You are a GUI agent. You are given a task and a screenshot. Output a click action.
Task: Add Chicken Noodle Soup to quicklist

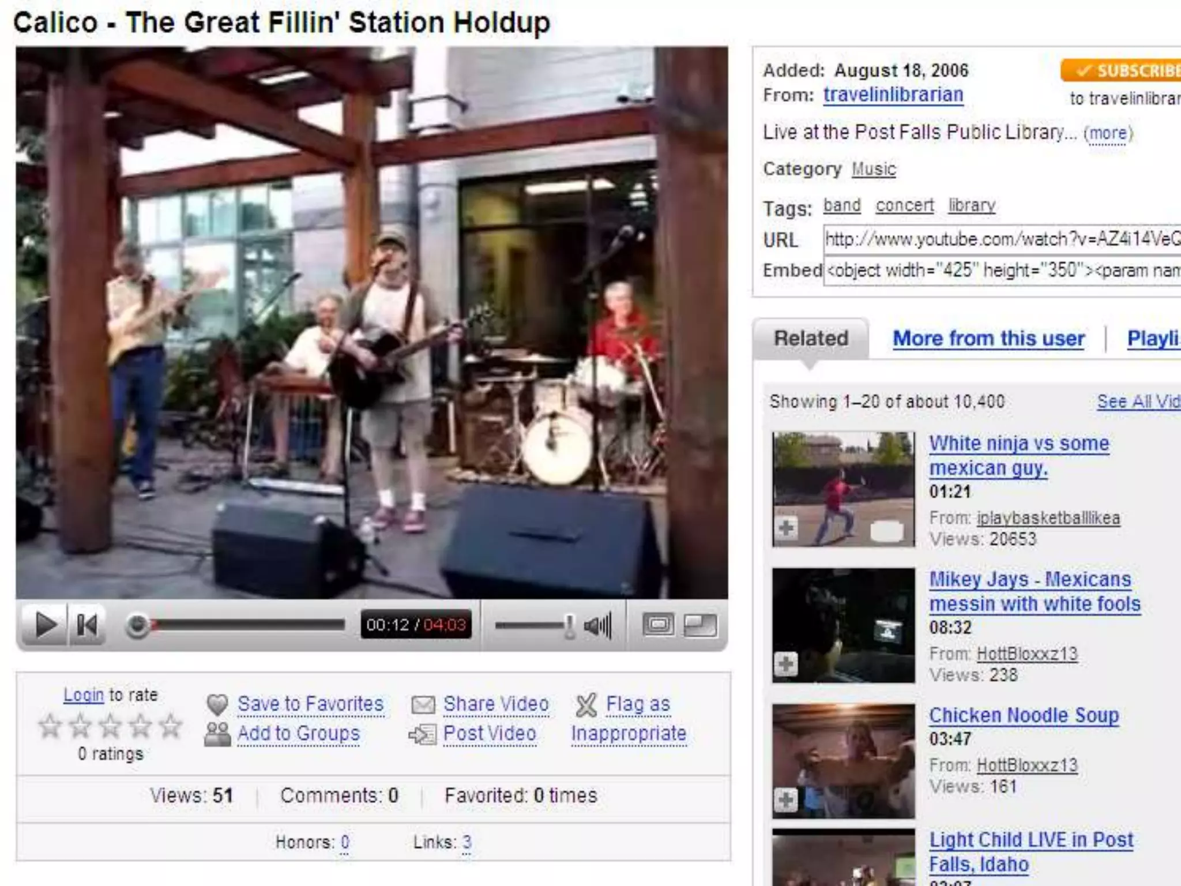(785, 800)
